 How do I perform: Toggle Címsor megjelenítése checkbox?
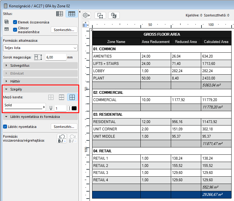(15, 30)
